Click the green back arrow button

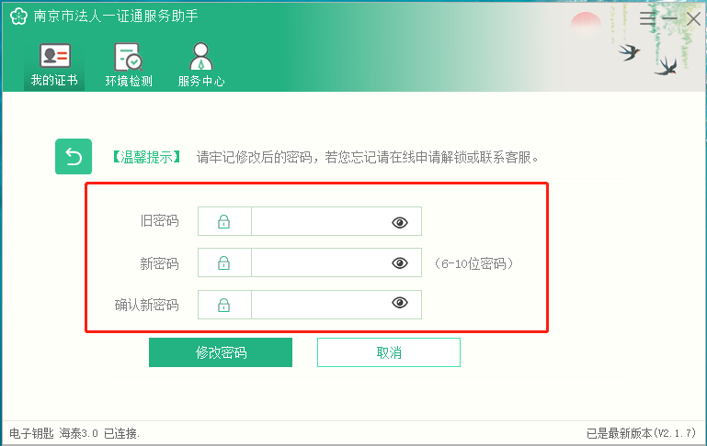[74, 157]
